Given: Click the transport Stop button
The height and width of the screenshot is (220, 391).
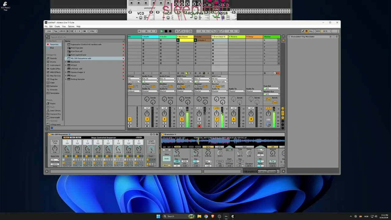Looking at the screenshot, I should point(166,31).
